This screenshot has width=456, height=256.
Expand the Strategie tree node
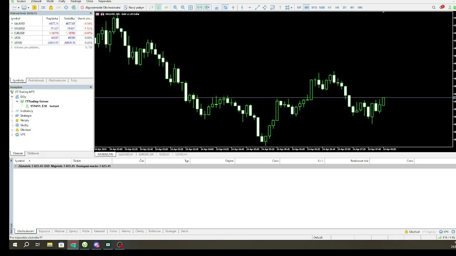pyautogui.click(x=12, y=116)
